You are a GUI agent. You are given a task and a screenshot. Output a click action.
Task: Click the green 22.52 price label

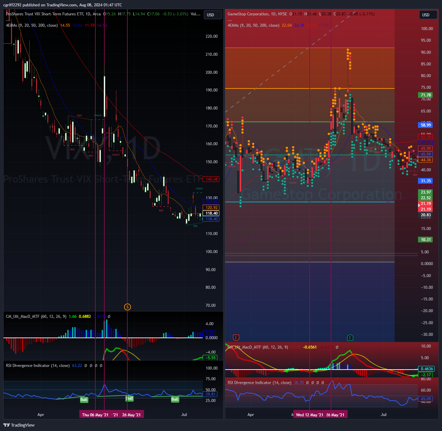point(426,198)
